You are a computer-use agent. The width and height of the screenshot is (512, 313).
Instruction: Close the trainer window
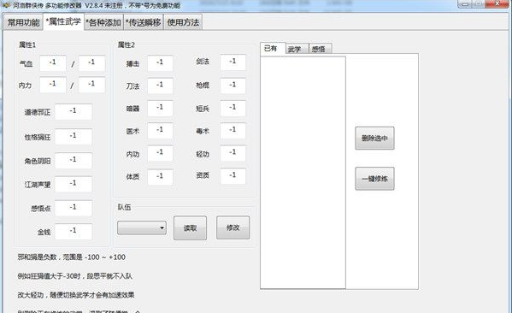497,4
